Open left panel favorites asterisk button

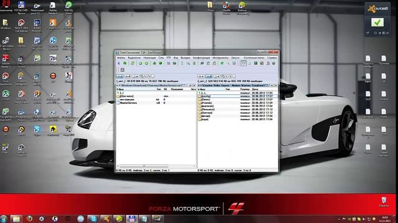click(x=190, y=85)
